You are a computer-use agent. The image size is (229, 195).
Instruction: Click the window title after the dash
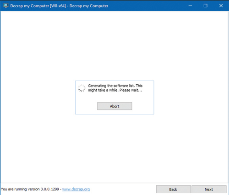point(89,6)
